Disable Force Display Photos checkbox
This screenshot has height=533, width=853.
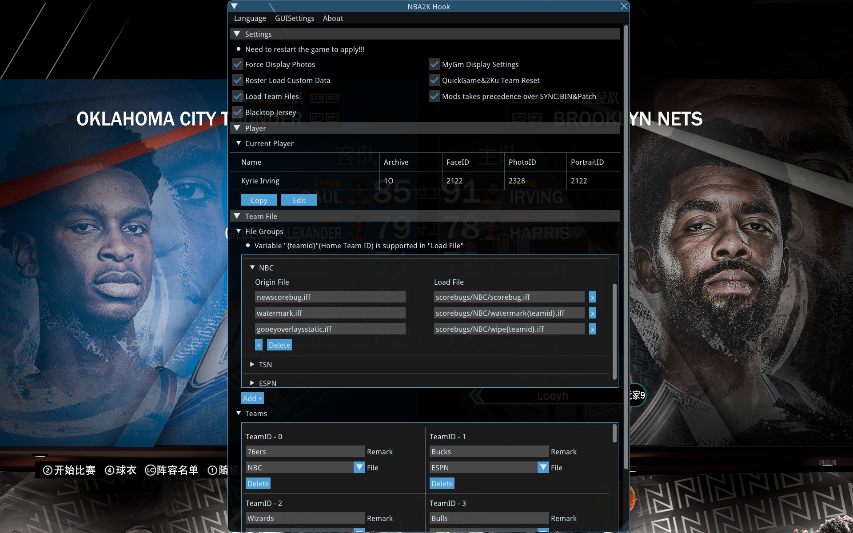tap(238, 64)
